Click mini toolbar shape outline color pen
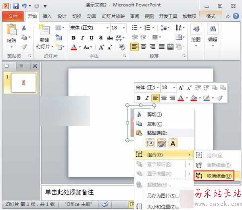This screenshot has width=242, height=210. pos(207,98)
